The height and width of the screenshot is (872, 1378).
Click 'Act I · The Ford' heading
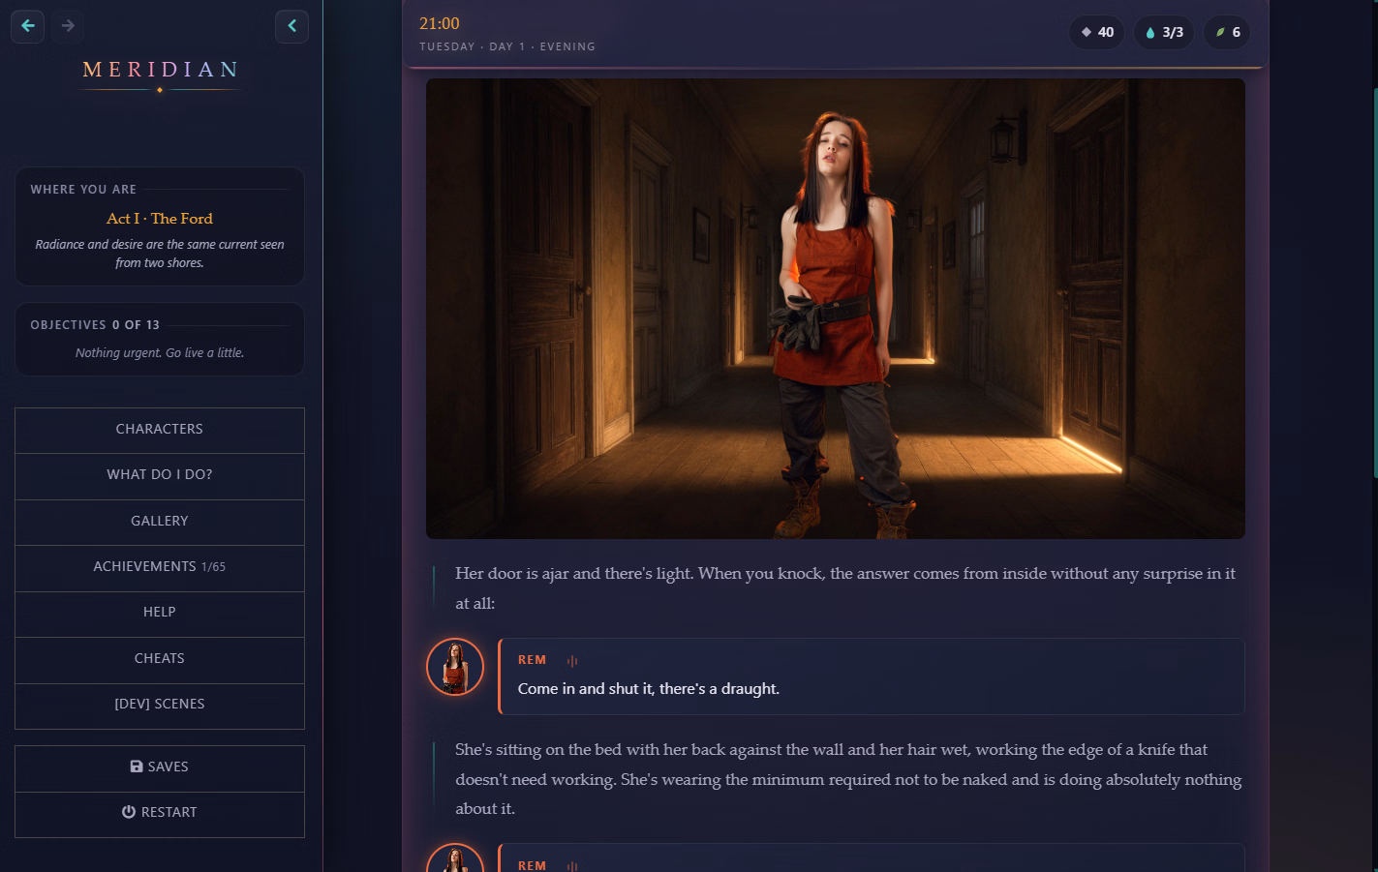[160, 219]
